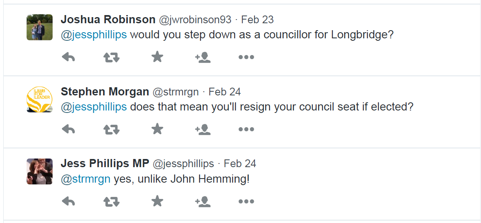Click the @jwrobinson93 handle
The width and height of the screenshot is (481, 223).
(195, 20)
